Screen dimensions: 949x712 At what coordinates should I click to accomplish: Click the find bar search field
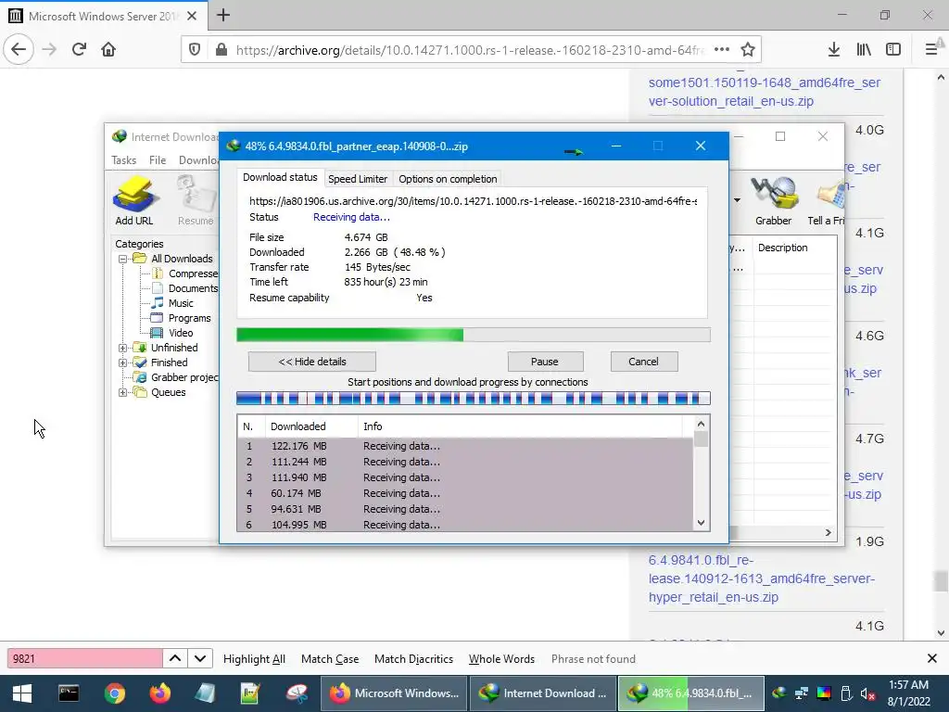click(x=84, y=659)
